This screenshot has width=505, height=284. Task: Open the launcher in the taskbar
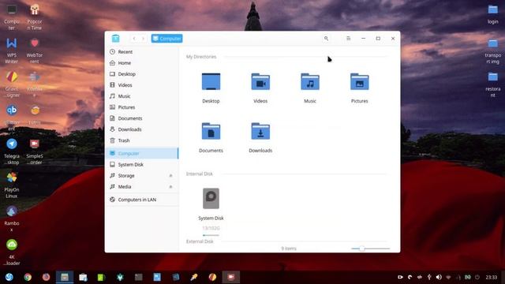pyautogui.click(x=9, y=277)
